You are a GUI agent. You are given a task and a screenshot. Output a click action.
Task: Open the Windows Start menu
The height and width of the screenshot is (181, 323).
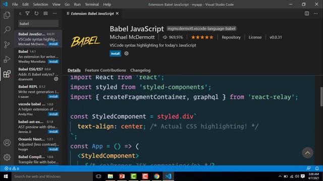[x=6, y=176]
